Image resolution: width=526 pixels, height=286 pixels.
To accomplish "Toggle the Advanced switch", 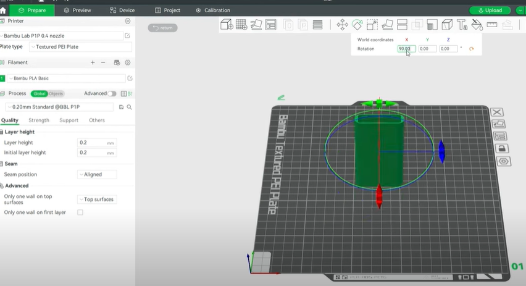I will [112, 94].
